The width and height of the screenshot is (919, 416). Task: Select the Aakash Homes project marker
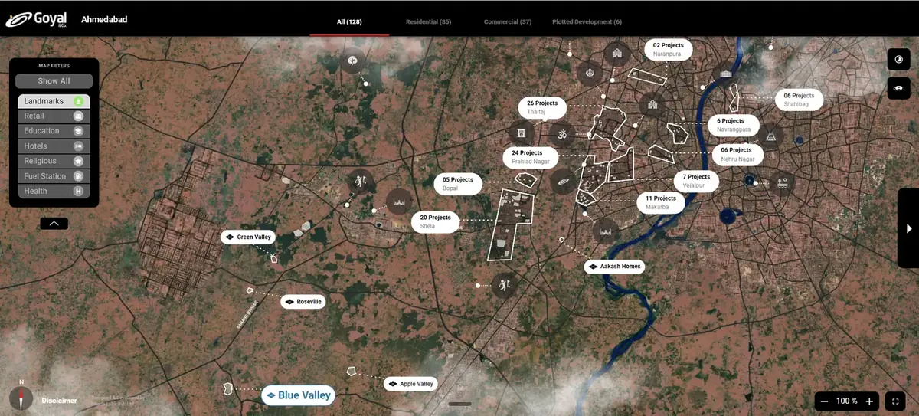(x=614, y=267)
